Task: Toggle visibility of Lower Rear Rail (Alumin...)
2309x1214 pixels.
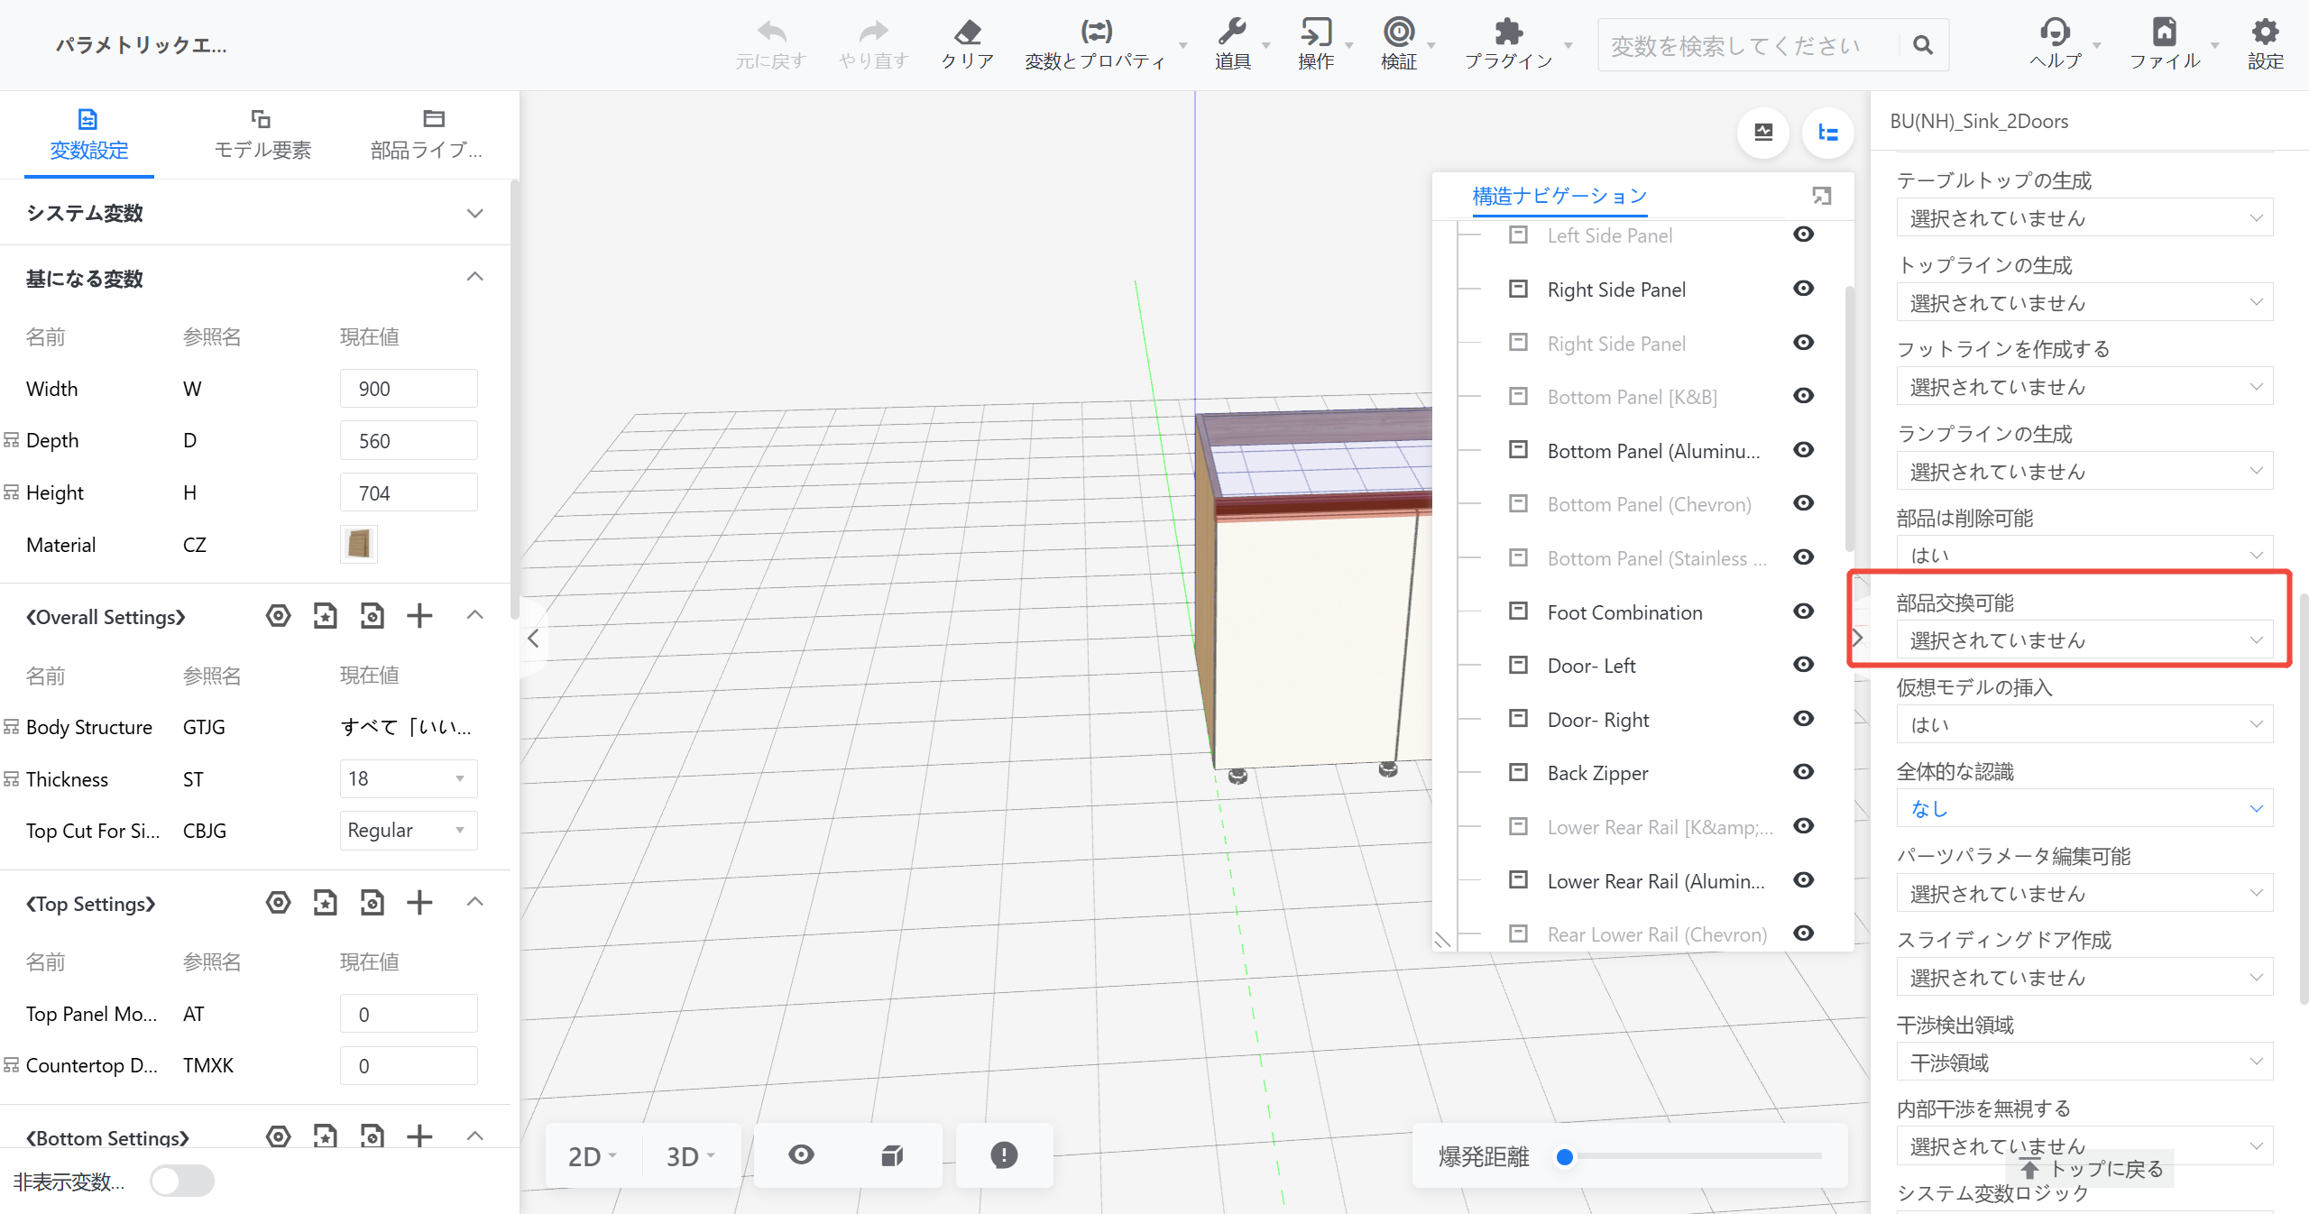Action: pos(1804,880)
